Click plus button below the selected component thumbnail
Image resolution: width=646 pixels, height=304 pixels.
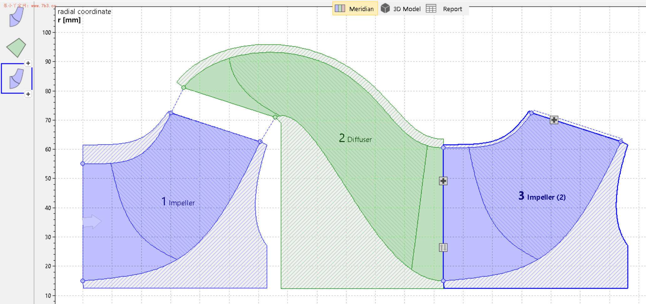coord(28,94)
